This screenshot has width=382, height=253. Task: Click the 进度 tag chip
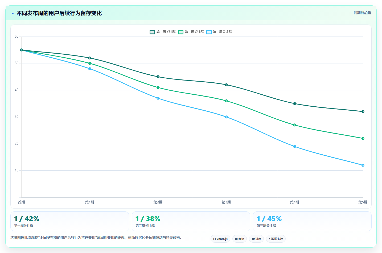tap(256, 239)
